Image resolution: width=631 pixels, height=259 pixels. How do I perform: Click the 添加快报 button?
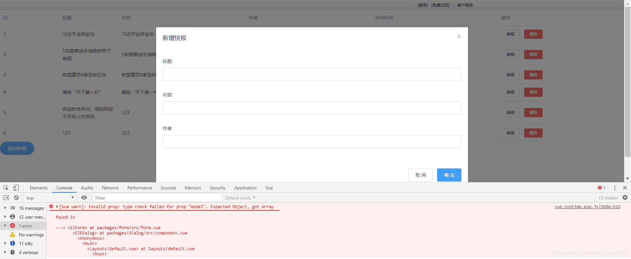17,148
